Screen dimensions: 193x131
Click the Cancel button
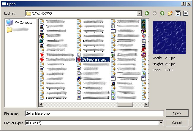click(177, 123)
